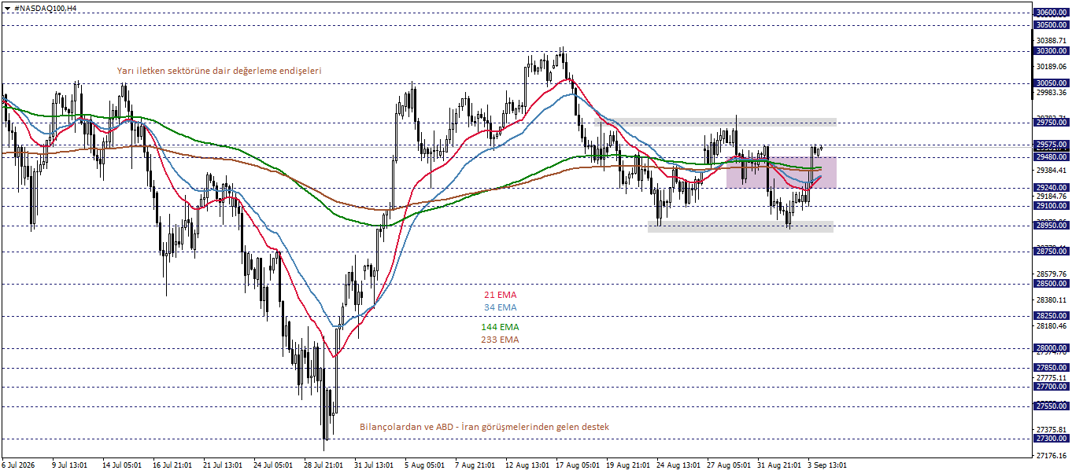
Task: Click the 30300.00 price level tag
Action: [x=1052, y=51]
